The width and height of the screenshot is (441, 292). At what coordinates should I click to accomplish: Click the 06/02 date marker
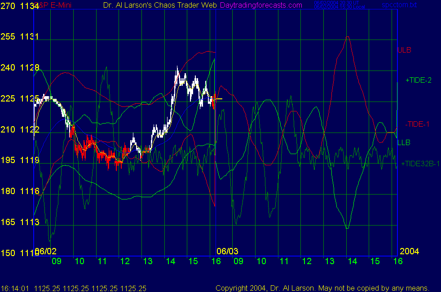click(46, 251)
